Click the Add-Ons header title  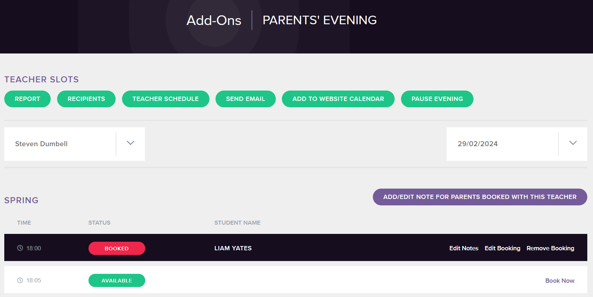[x=214, y=20]
